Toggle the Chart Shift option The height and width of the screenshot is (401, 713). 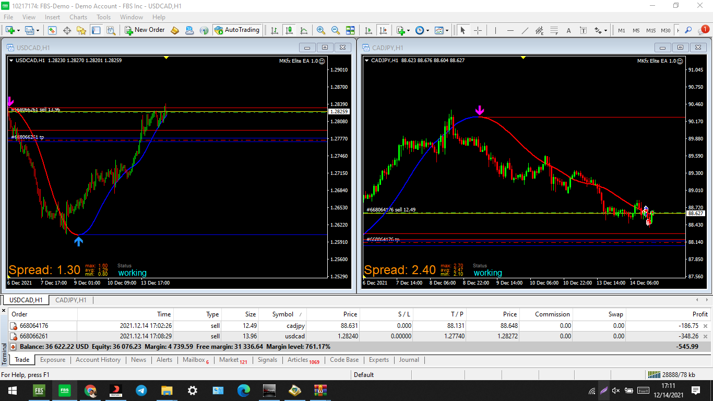(383, 30)
